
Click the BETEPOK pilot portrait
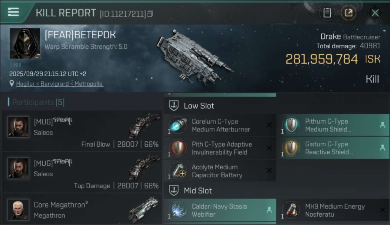pyautogui.click(x=25, y=43)
